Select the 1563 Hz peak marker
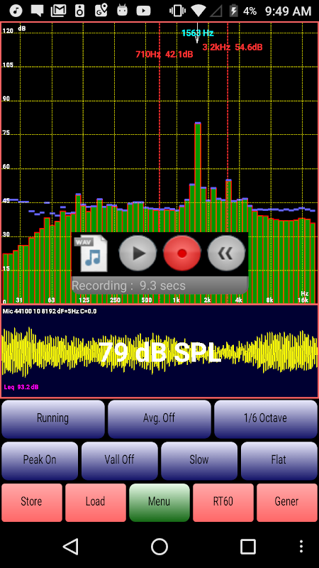 (198, 33)
